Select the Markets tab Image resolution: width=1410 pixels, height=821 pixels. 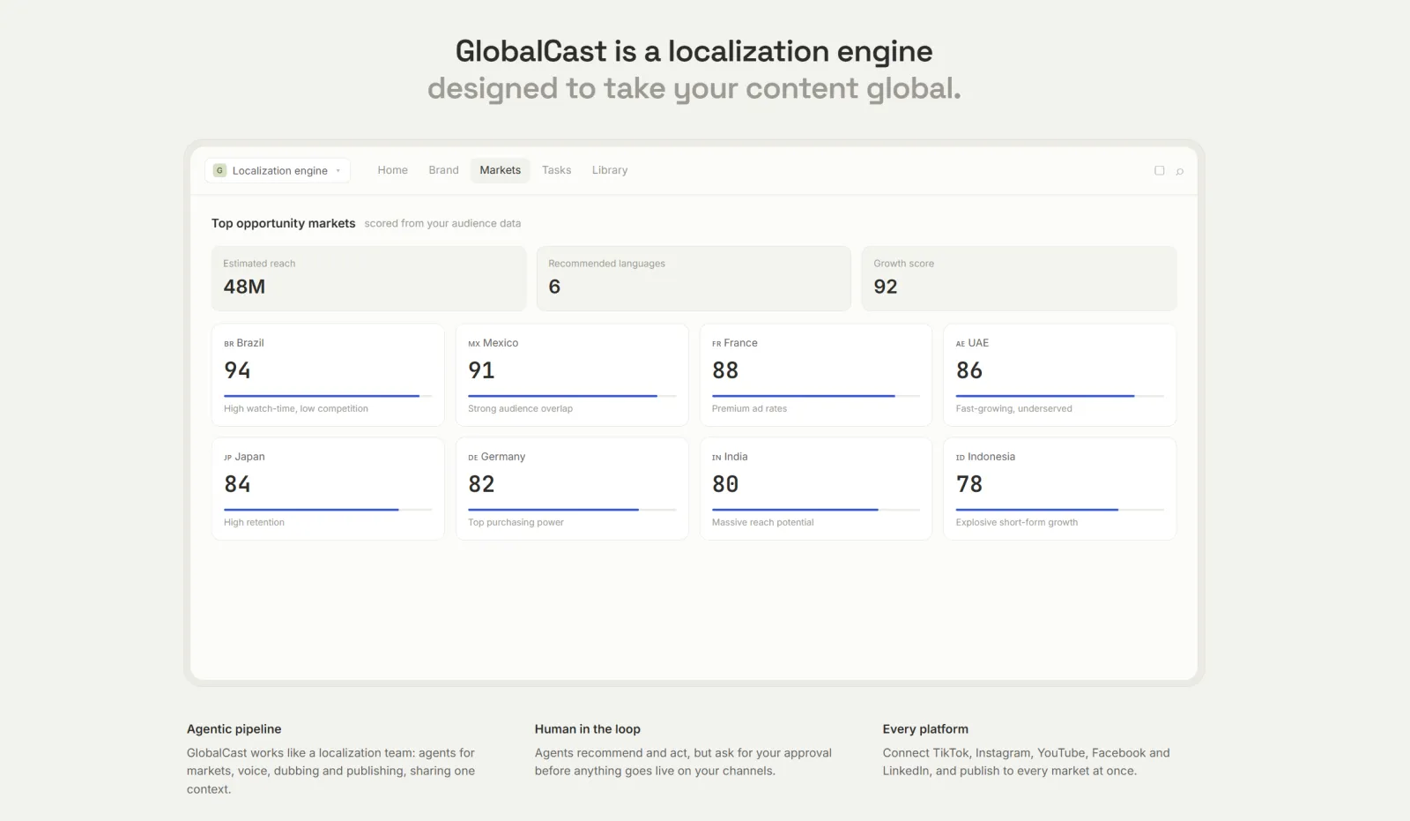(500, 170)
